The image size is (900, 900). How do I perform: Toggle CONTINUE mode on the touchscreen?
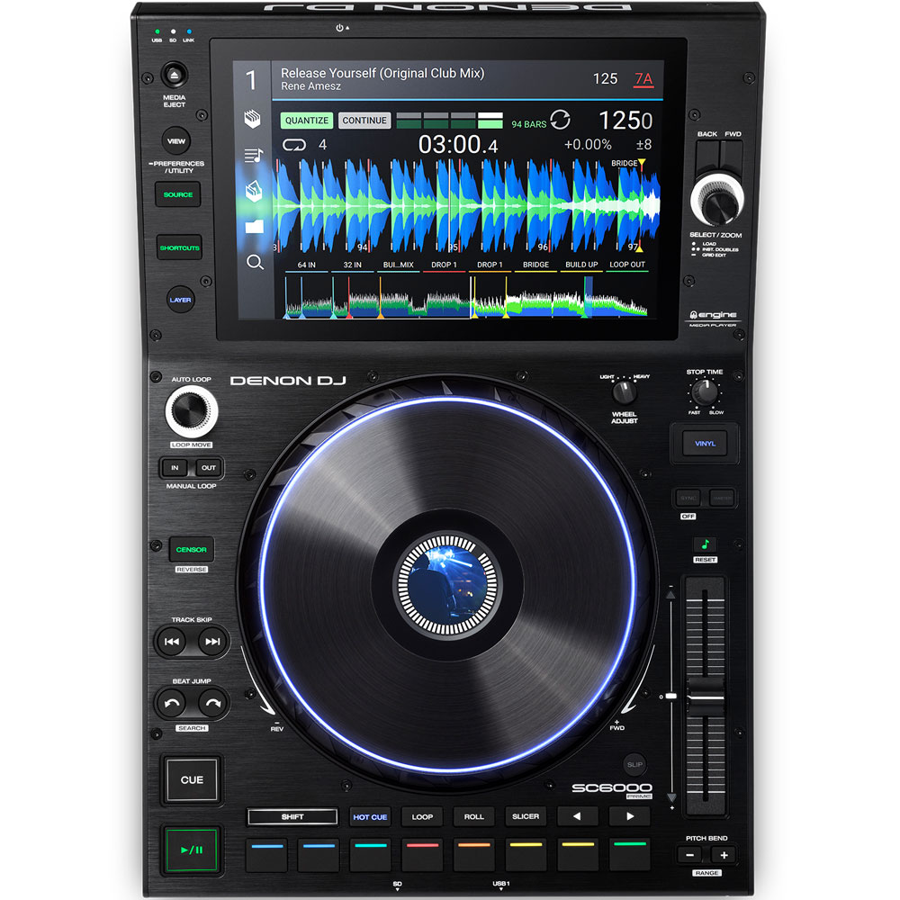(364, 121)
